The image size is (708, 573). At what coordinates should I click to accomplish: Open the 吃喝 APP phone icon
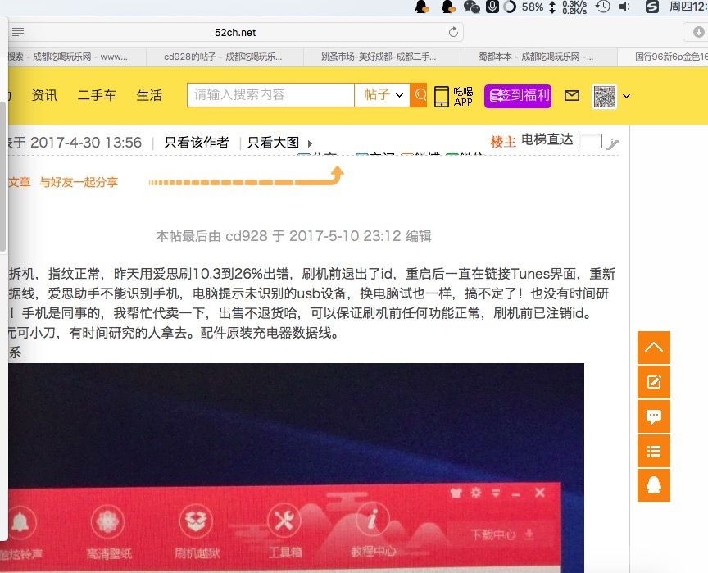pyautogui.click(x=441, y=96)
